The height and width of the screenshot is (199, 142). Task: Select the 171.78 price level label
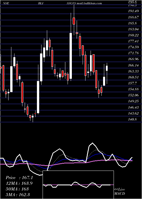coord(133,53)
